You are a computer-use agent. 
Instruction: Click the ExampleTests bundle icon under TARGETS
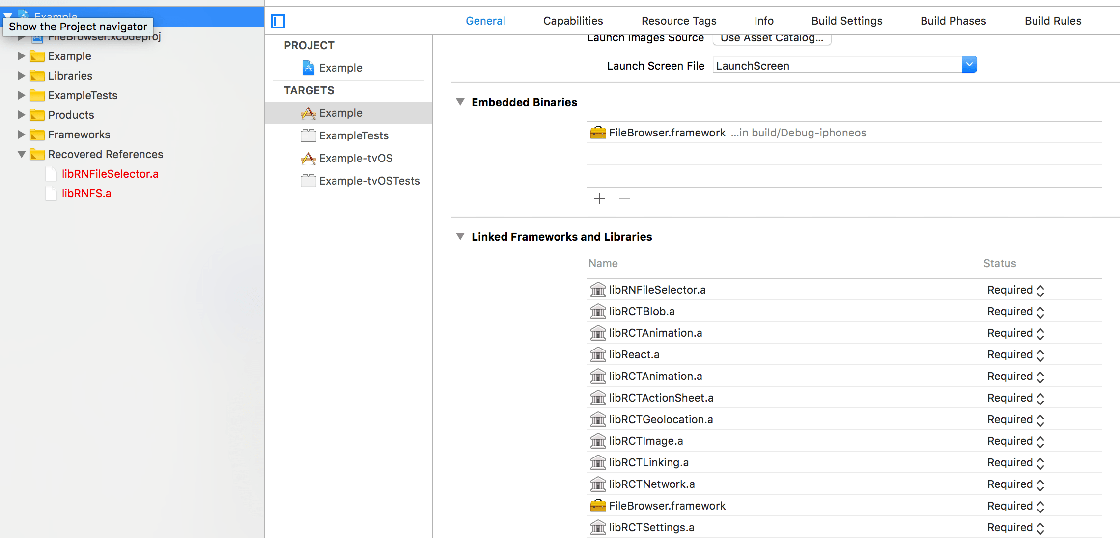click(x=308, y=135)
